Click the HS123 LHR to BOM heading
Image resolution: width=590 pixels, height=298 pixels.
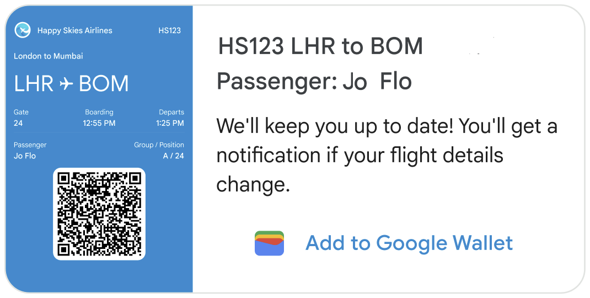point(320,47)
